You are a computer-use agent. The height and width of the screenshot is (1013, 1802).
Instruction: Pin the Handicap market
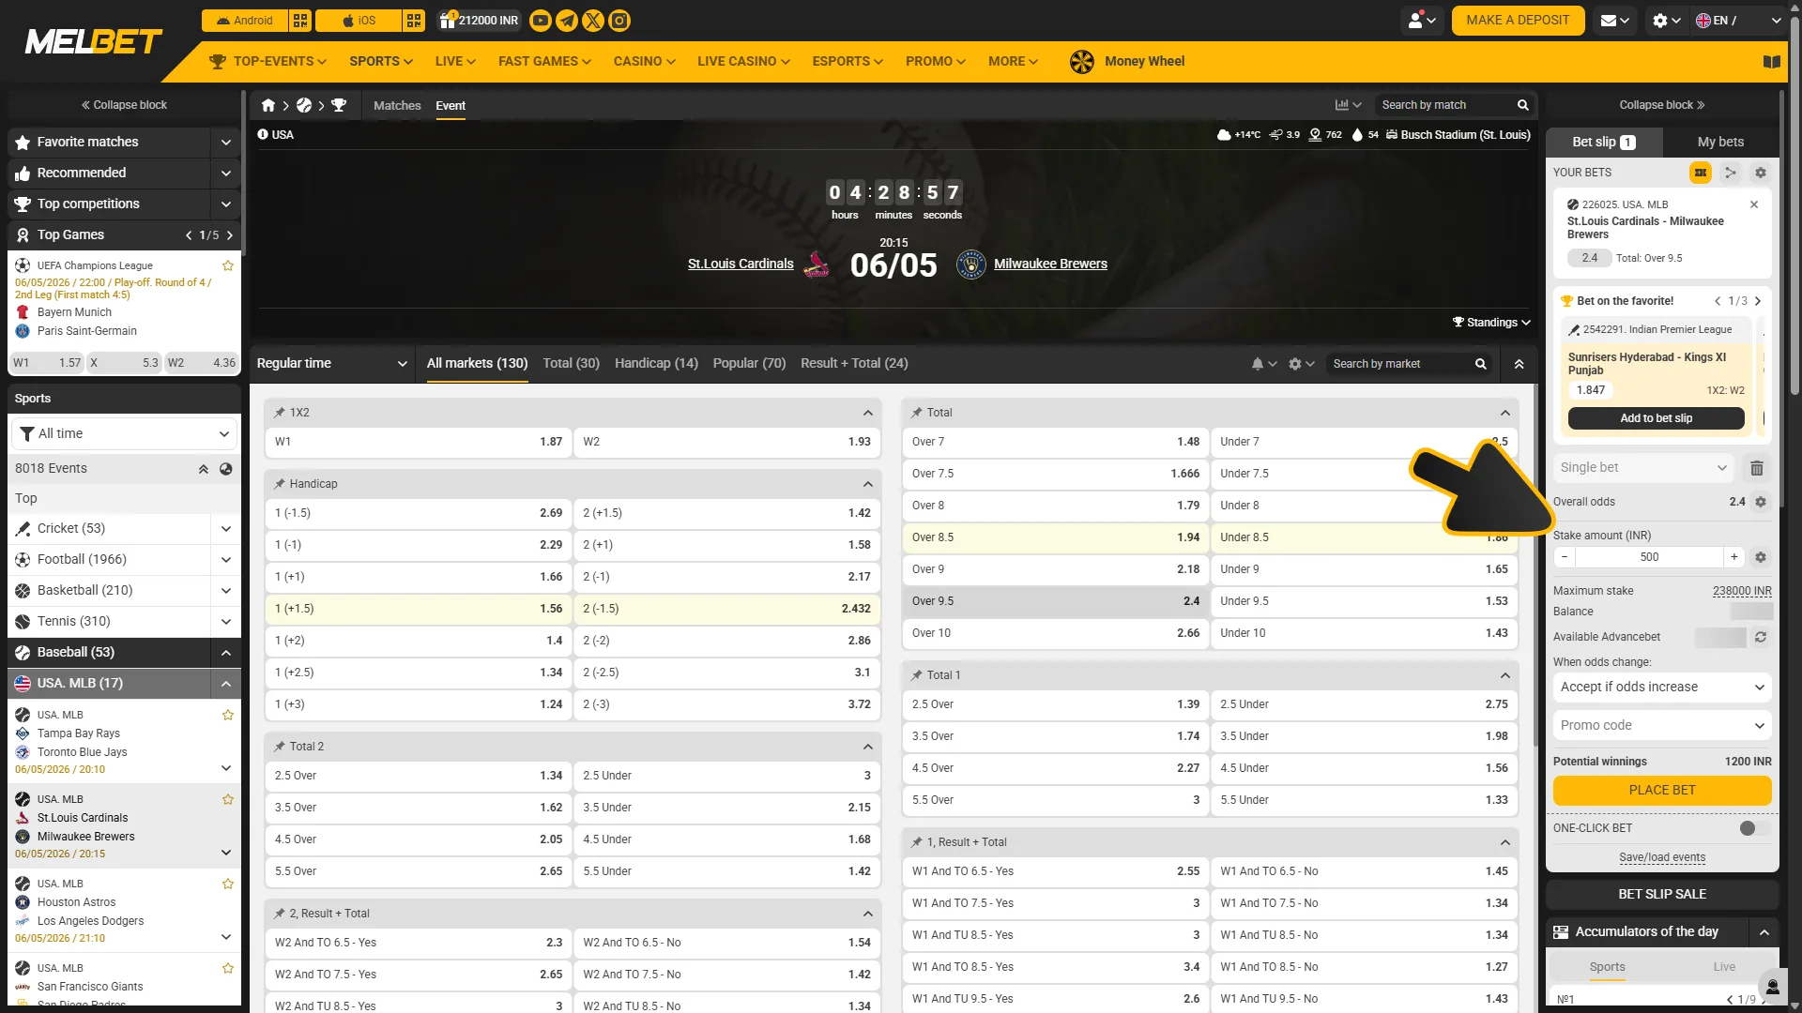280,484
